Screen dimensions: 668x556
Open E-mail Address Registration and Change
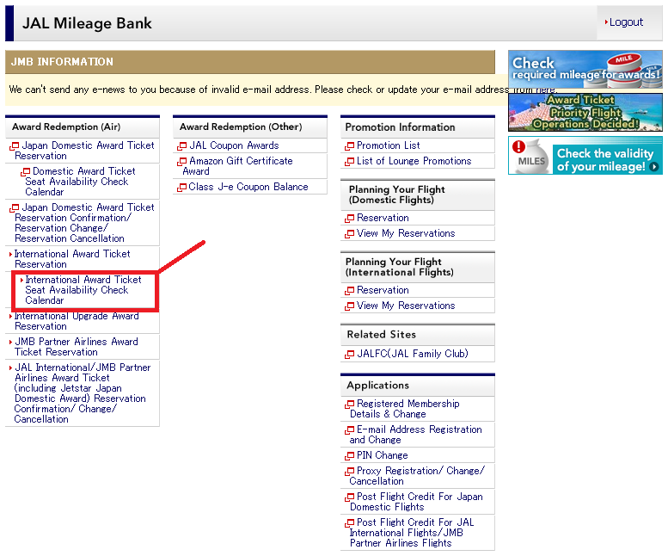pos(416,435)
